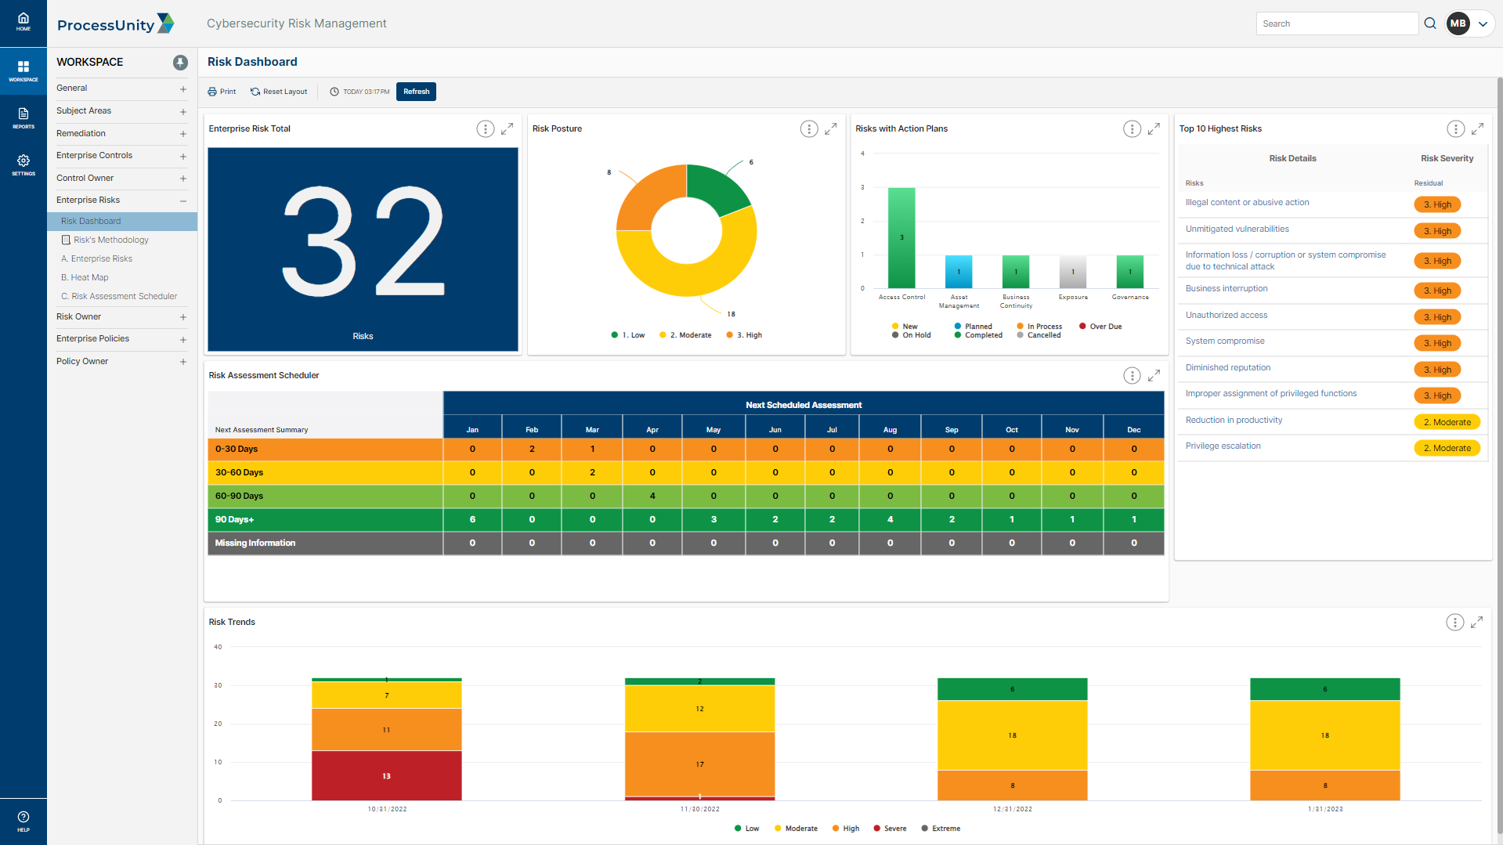Toggle Extreme legend in Risk Trends
The image size is (1503, 845).
pyautogui.click(x=941, y=829)
